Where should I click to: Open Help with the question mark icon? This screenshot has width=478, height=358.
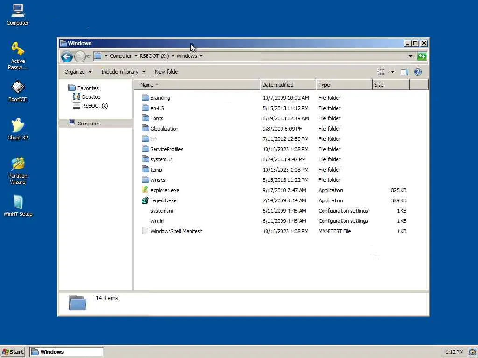coord(418,72)
